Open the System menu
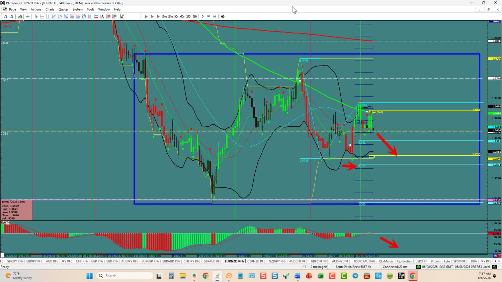Viewport: 502px width, 282px height. pos(78,9)
